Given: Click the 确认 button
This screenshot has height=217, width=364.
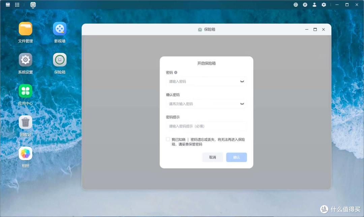Looking at the screenshot, I should (x=236, y=157).
